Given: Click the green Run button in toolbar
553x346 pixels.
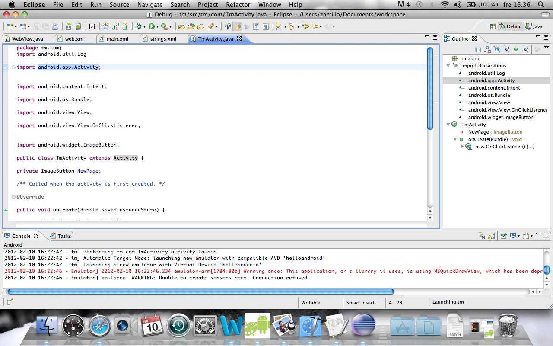Looking at the screenshot, I should coord(151,26).
